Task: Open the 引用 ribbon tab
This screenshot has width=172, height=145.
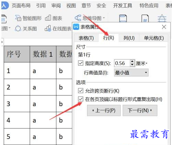Action: (x=41, y=5)
